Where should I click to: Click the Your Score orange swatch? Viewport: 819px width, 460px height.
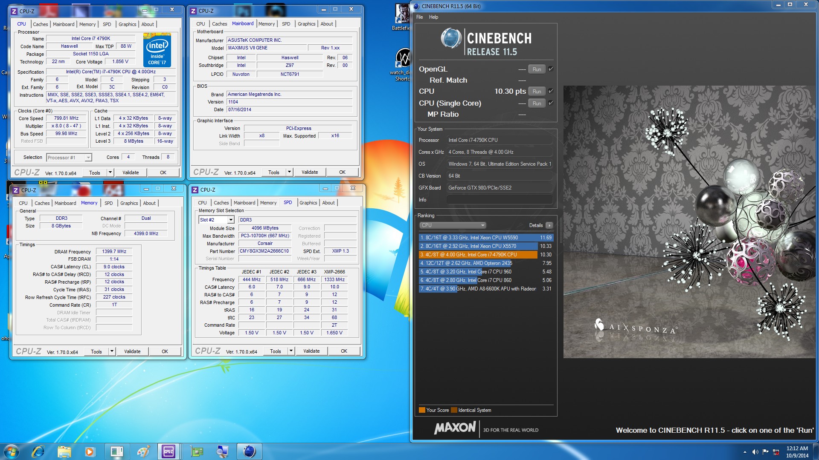(422, 410)
